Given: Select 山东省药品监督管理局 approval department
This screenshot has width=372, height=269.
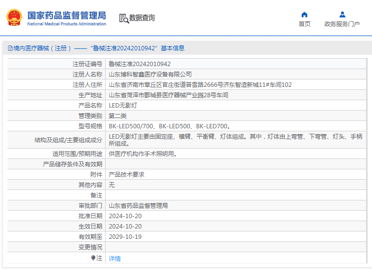Looking at the screenshot, I should tap(138, 206).
